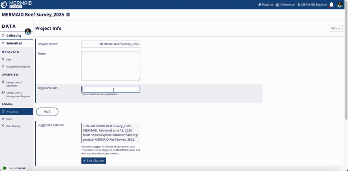The width and height of the screenshot is (348, 171).
Task: Click the MERMAID Collect logo
Action: click(17, 4)
